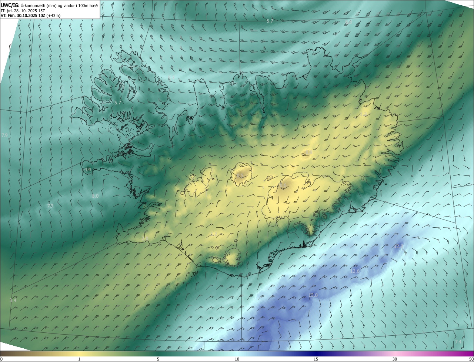
Task: Click the '10' tick on the color scale
Action: [x=237, y=359]
